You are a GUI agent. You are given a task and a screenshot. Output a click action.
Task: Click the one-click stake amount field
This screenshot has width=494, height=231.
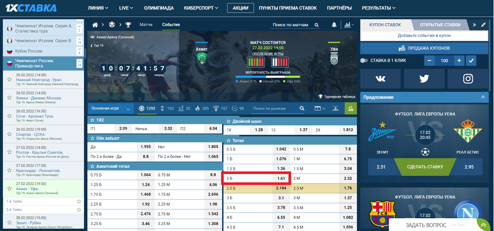point(444,61)
